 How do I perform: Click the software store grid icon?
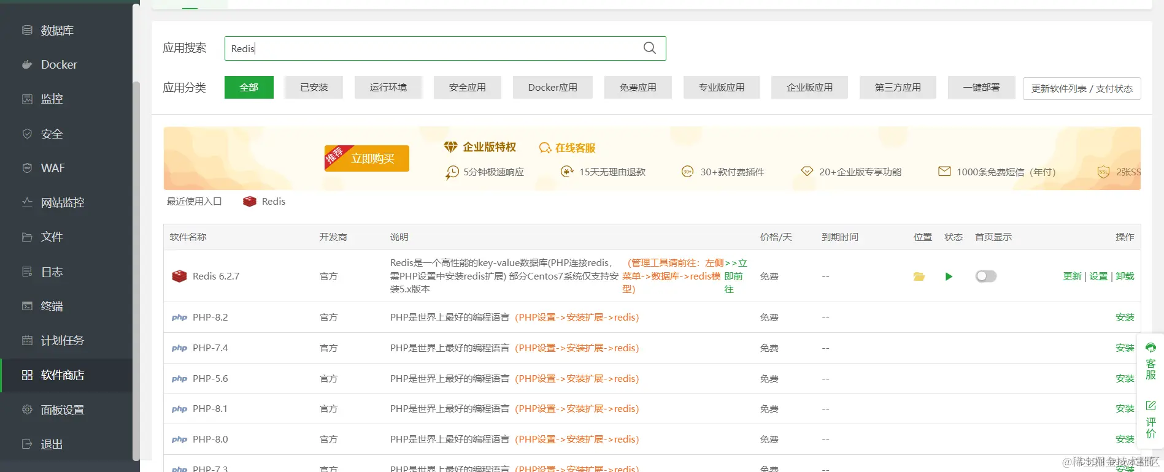pyautogui.click(x=27, y=375)
